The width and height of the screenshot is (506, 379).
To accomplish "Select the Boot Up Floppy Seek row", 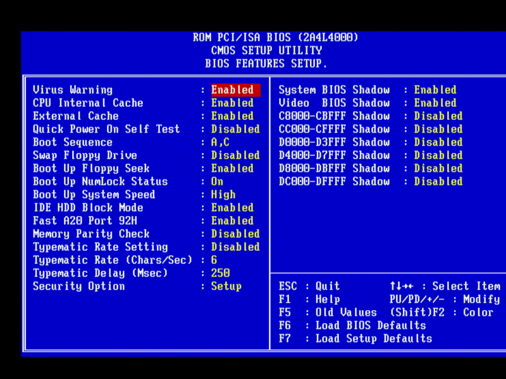I will [91, 169].
